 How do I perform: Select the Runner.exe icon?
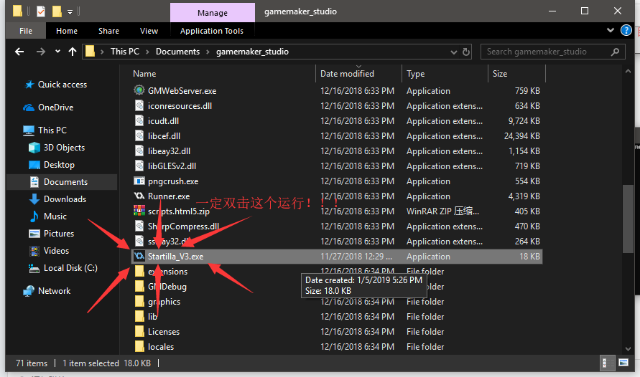139,196
